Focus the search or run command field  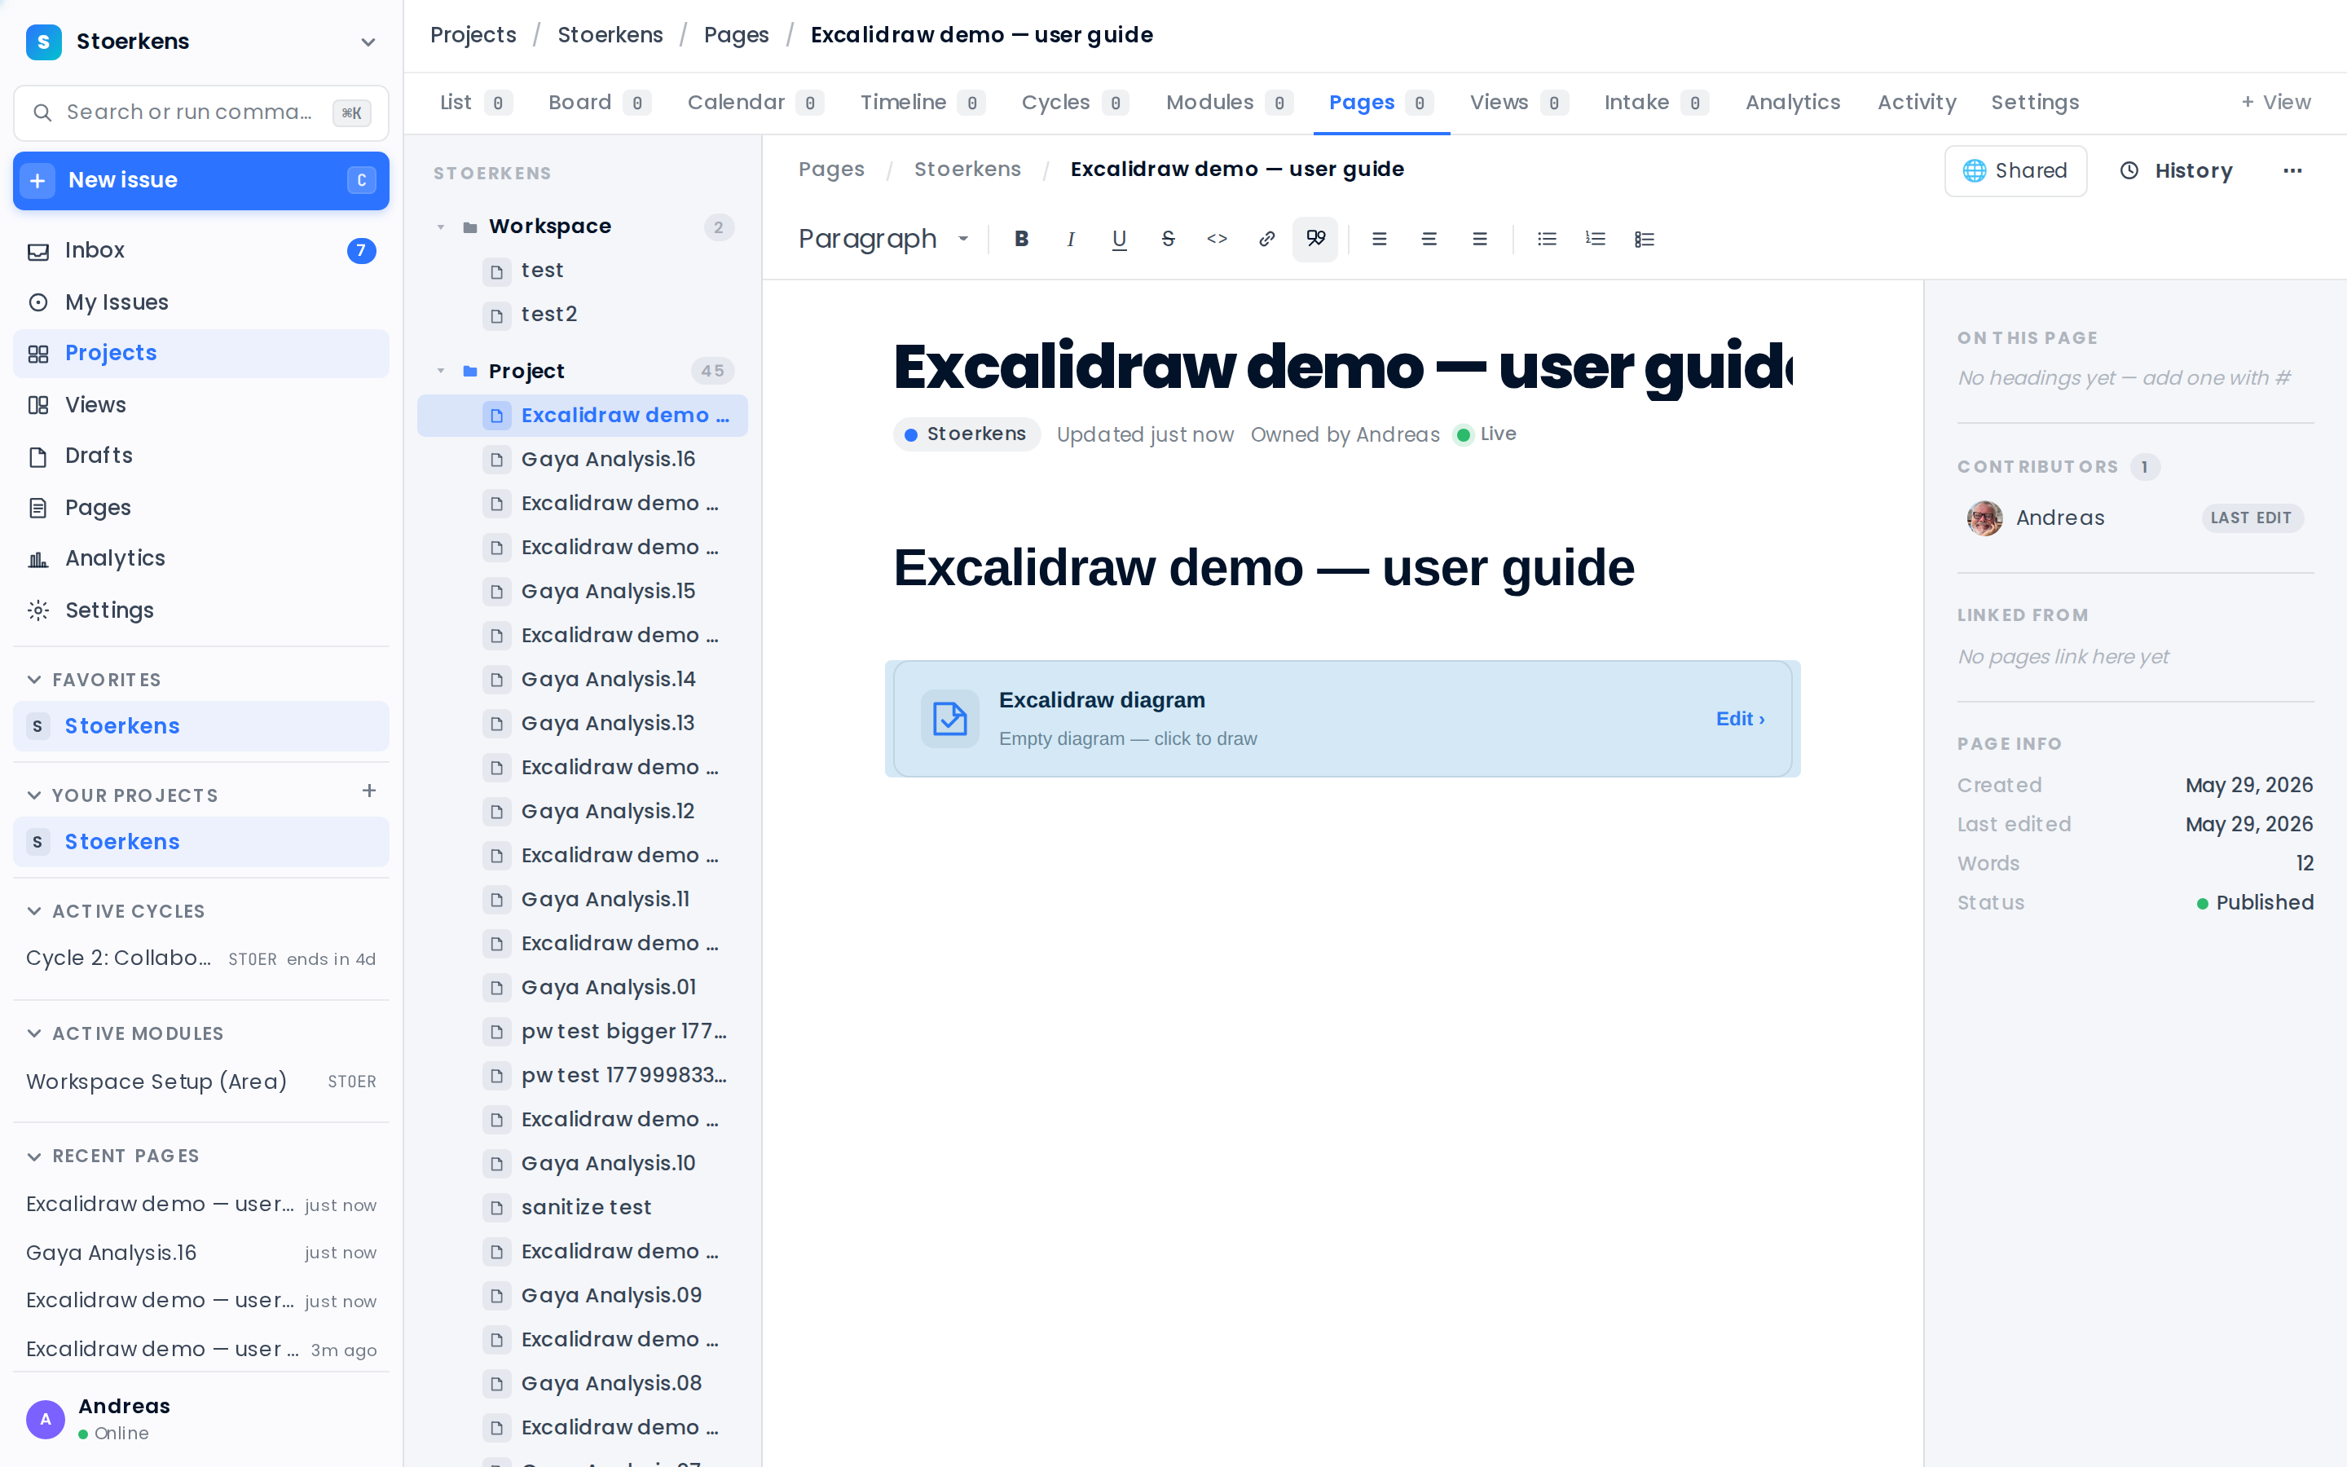[x=200, y=112]
